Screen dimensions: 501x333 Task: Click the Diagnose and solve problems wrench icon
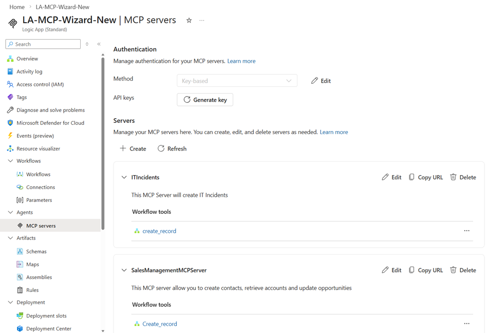point(10,110)
